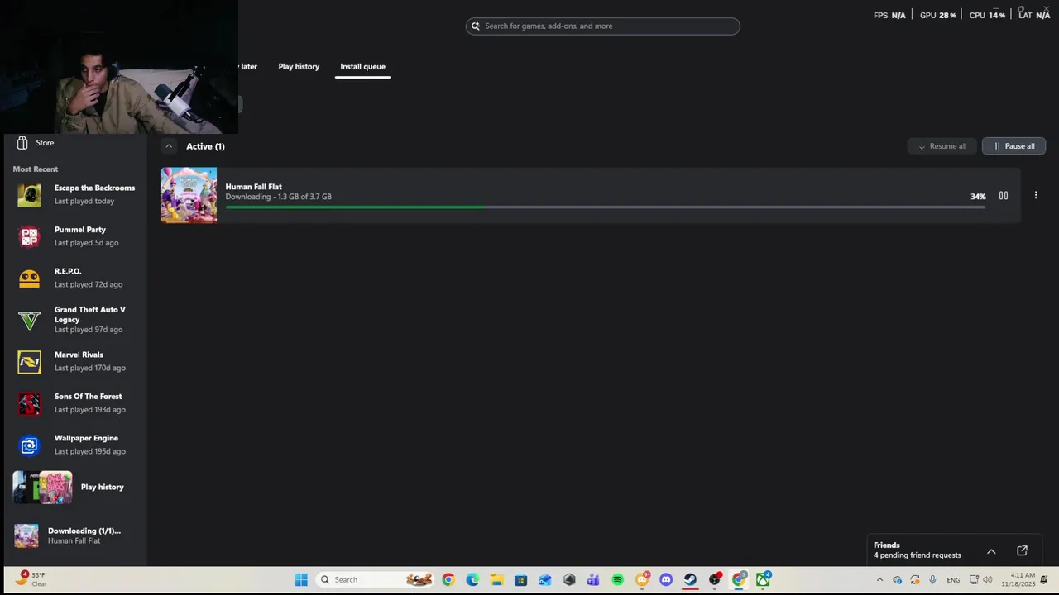Open Xbox app from taskbar
Image resolution: width=1059 pixels, height=595 pixels.
(763, 579)
